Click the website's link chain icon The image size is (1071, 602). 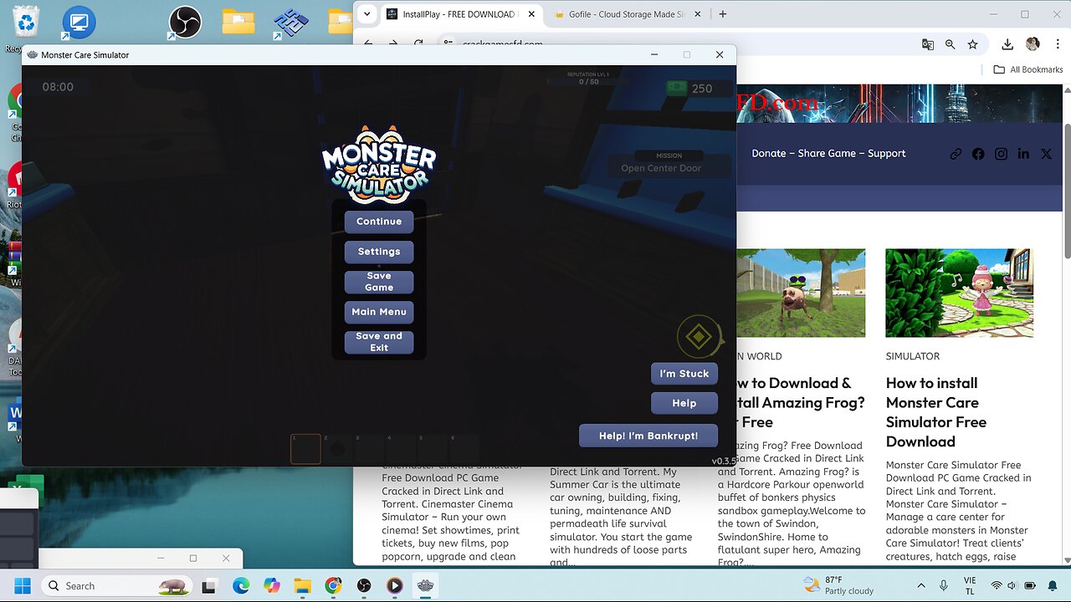click(956, 154)
